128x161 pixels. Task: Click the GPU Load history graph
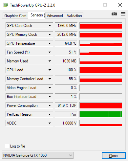point(101,70)
